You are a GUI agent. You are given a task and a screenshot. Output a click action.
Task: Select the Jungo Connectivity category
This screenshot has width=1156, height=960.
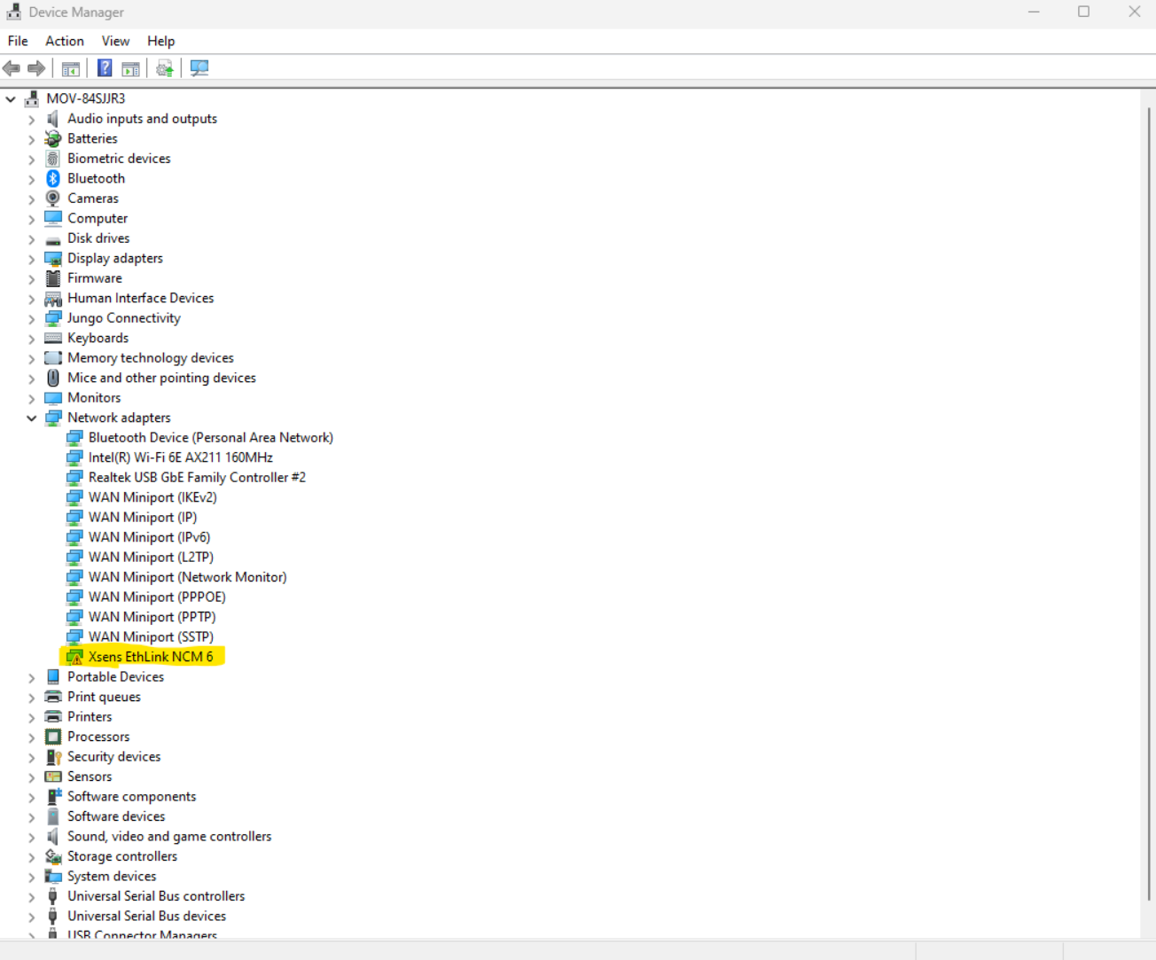pyautogui.click(x=124, y=317)
